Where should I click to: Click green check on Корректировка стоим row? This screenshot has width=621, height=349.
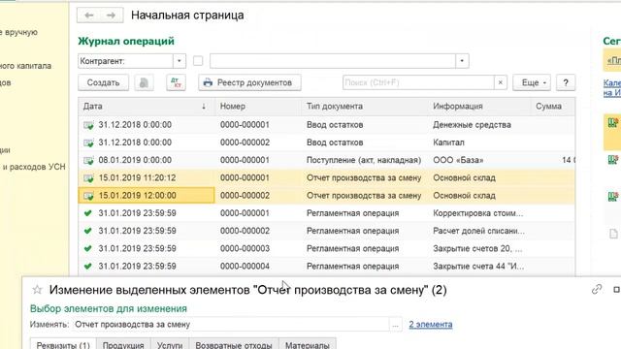[88, 213]
